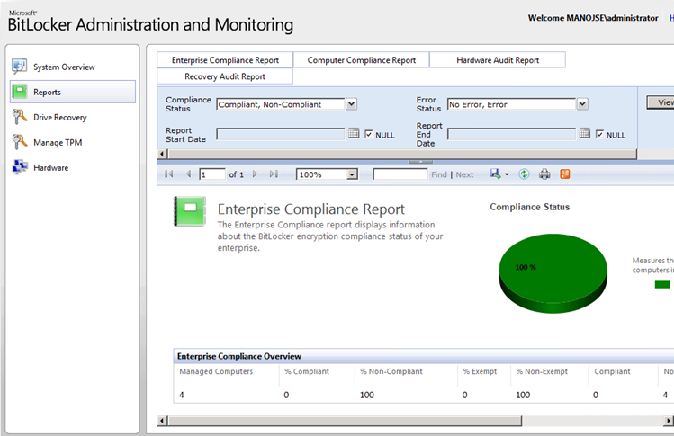Click bottom scrollbar left arrow
The height and width of the screenshot is (436, 674).
point(162,421)
